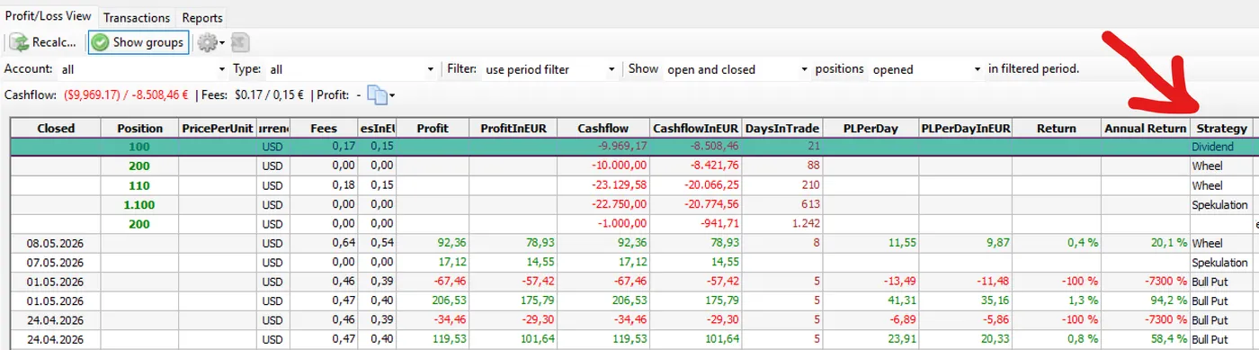The height and width of the screenshot is (350, 1259).
Task: Click the greyed-out Excel export icon
Action: point(240,42)
